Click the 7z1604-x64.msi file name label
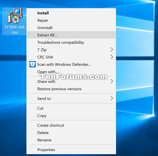 tap(15, 30)
